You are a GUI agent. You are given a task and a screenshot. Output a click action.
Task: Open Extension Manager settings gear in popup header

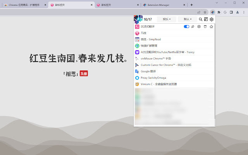click(212, 19)
